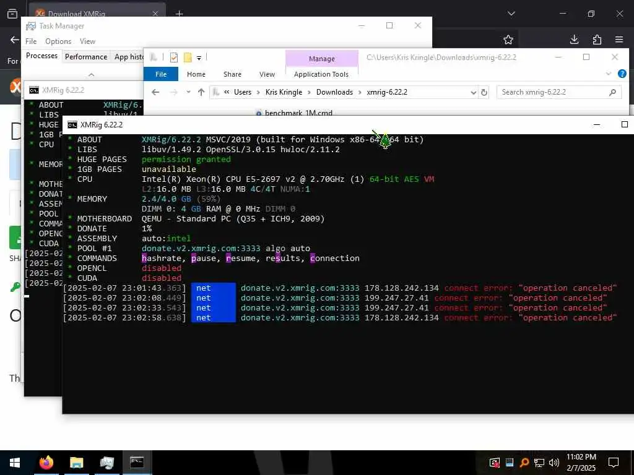Click the Firefox bookmark star icon
Screen dimensions: 634x475
point(508,40)
